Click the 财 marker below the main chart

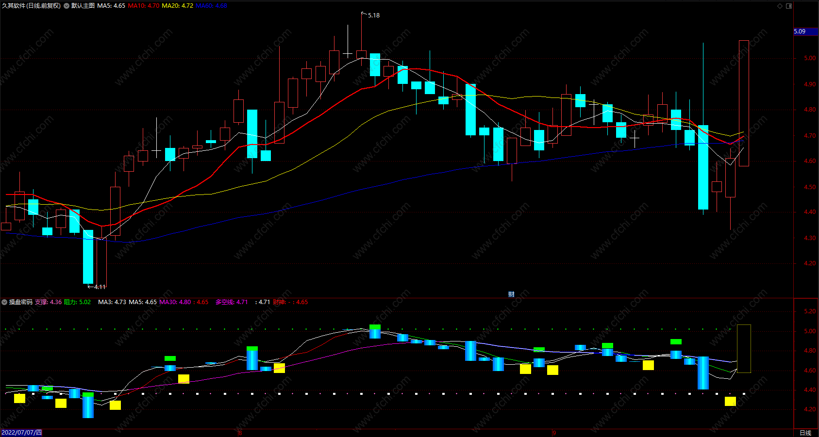coord(511,294)
